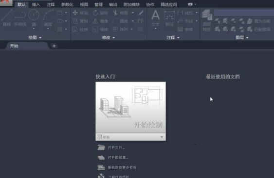Switch to the 输出 Output ribbon tab
Image resolution: width=274 pixels, height=178 pixels.
[113, 5]
